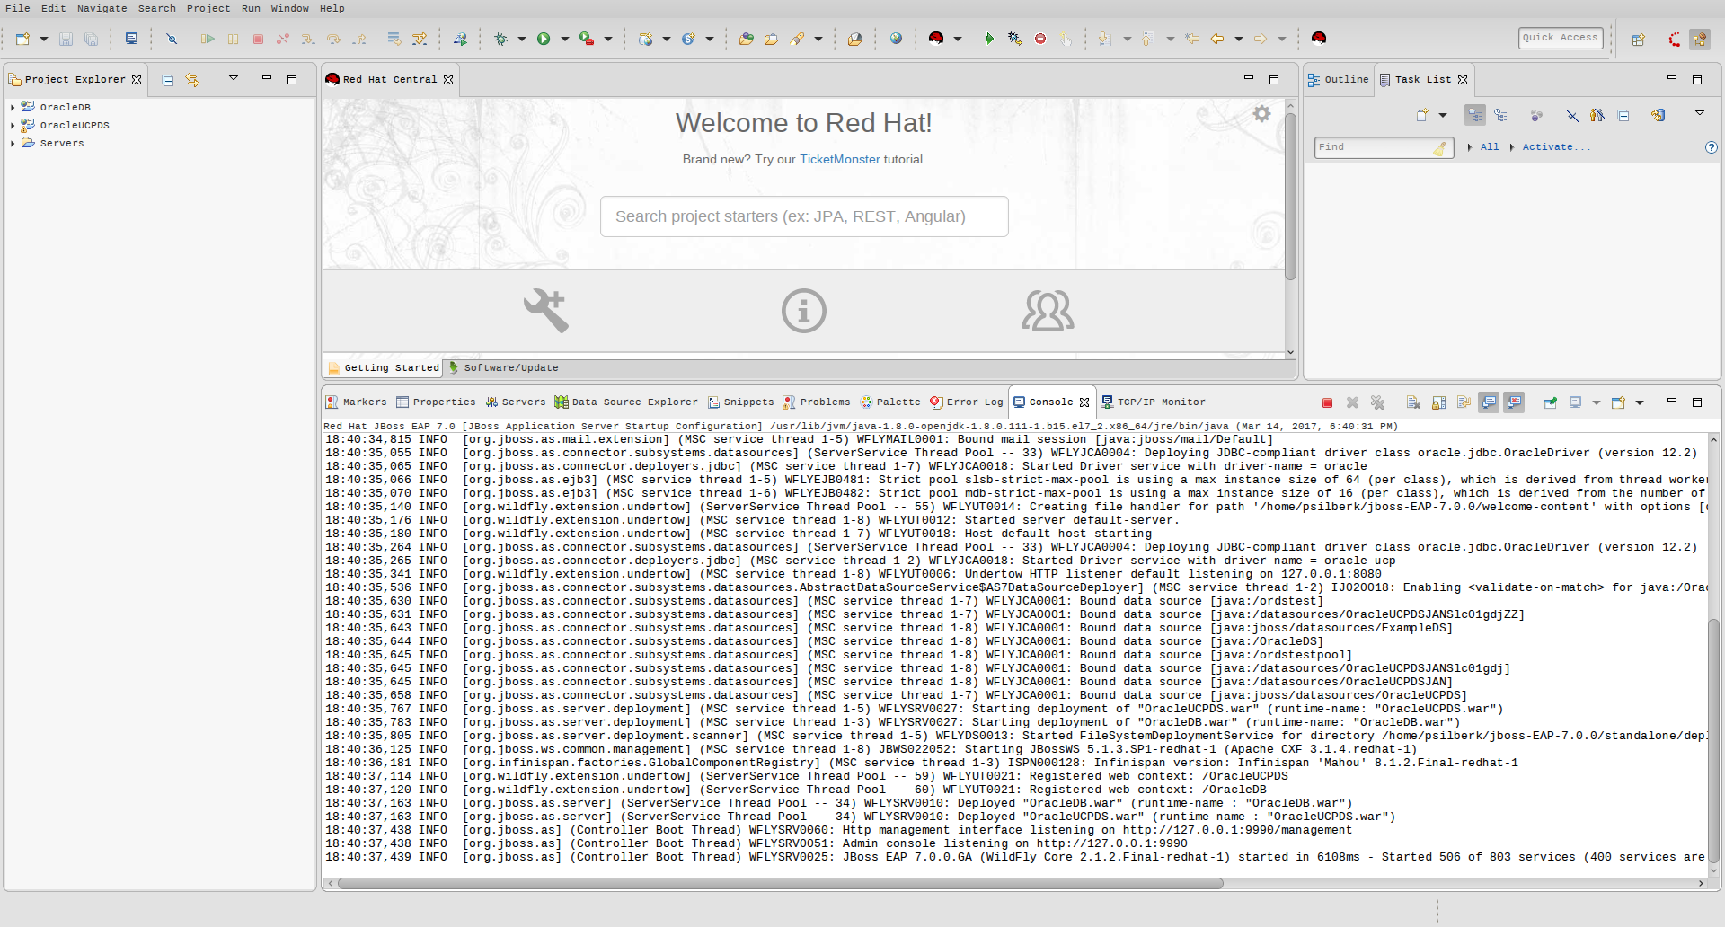The image size is (1725, 927).
Task: Click the wrench tools icon in Red Hat Central
Action: pos(546,311)
